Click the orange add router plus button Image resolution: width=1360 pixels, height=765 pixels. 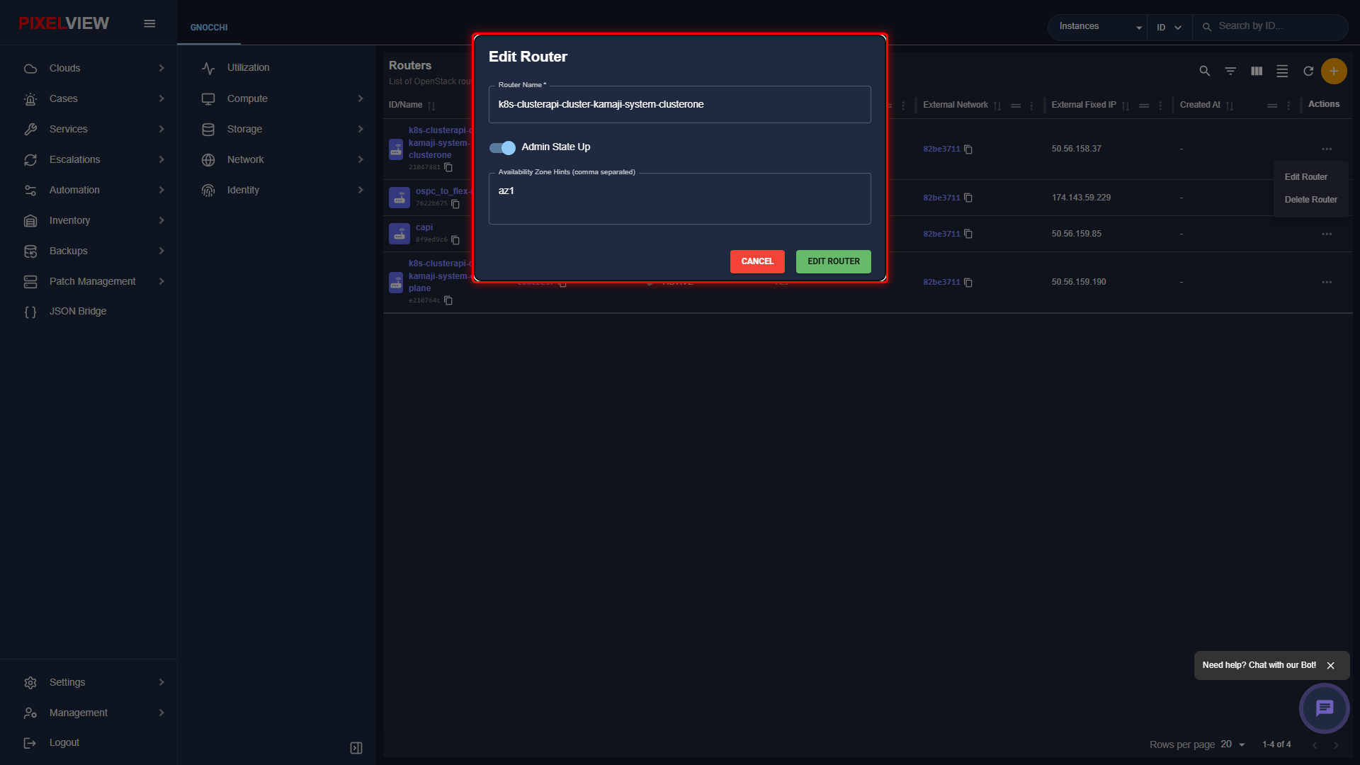tap(1334, 71)
